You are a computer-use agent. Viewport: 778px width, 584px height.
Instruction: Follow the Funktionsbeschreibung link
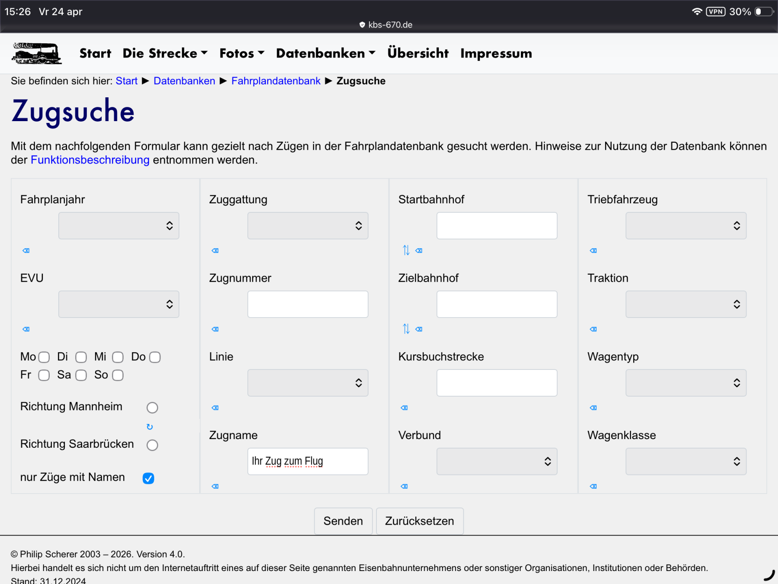point(90,160)
